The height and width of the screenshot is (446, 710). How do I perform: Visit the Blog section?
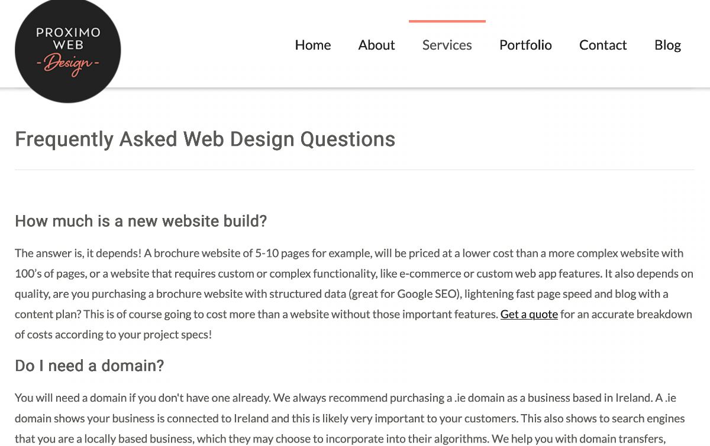coord(667,45)
